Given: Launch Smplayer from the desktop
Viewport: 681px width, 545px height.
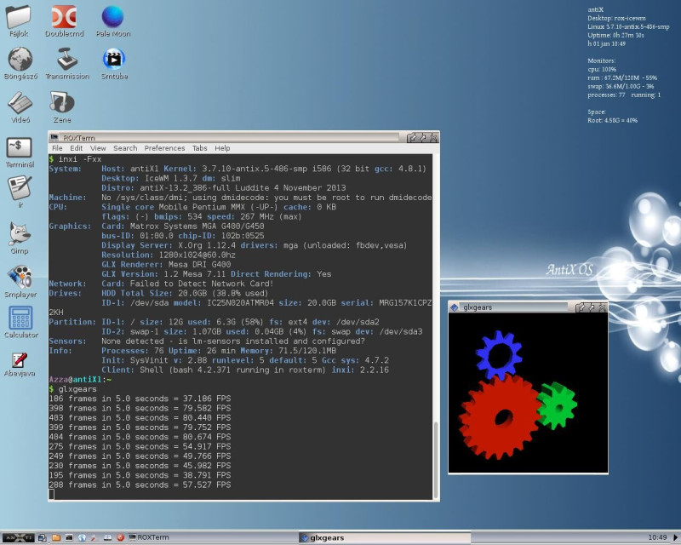Looking at the screenshot, I should [20, 277].
